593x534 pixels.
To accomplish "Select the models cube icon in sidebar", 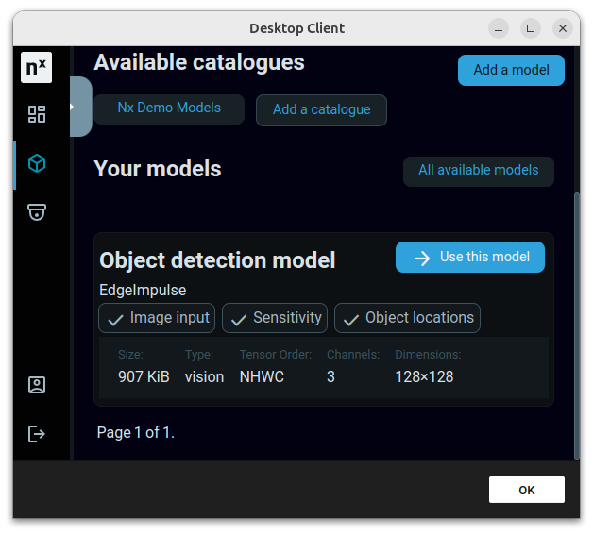I will coord(37,164).
